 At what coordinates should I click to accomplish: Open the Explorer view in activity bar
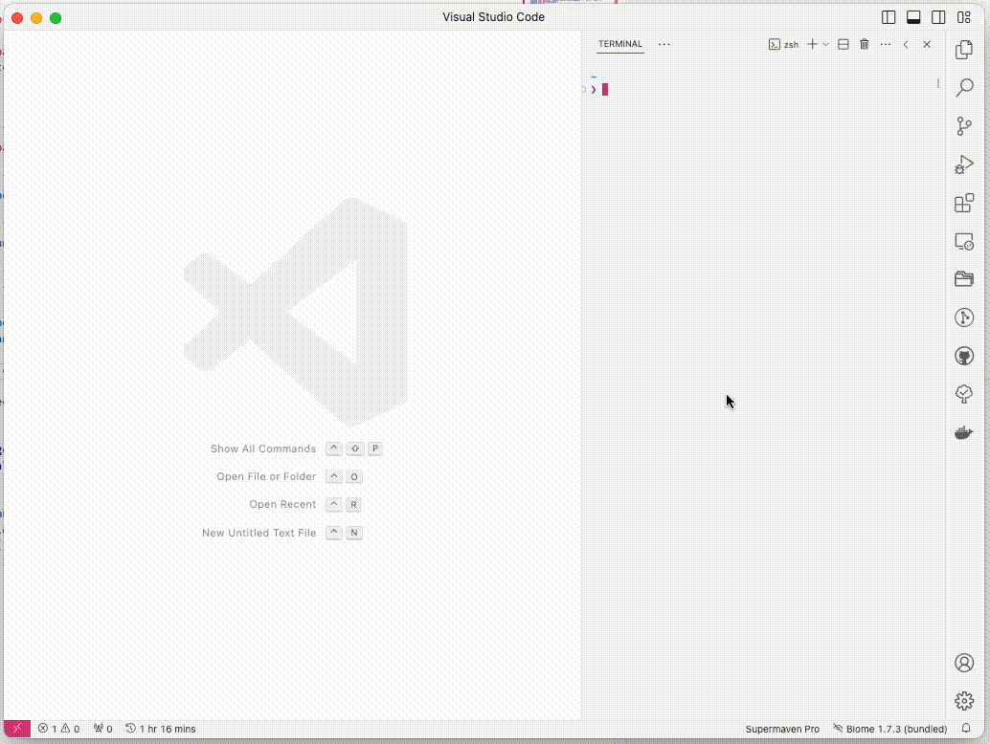tap(964, 49)
